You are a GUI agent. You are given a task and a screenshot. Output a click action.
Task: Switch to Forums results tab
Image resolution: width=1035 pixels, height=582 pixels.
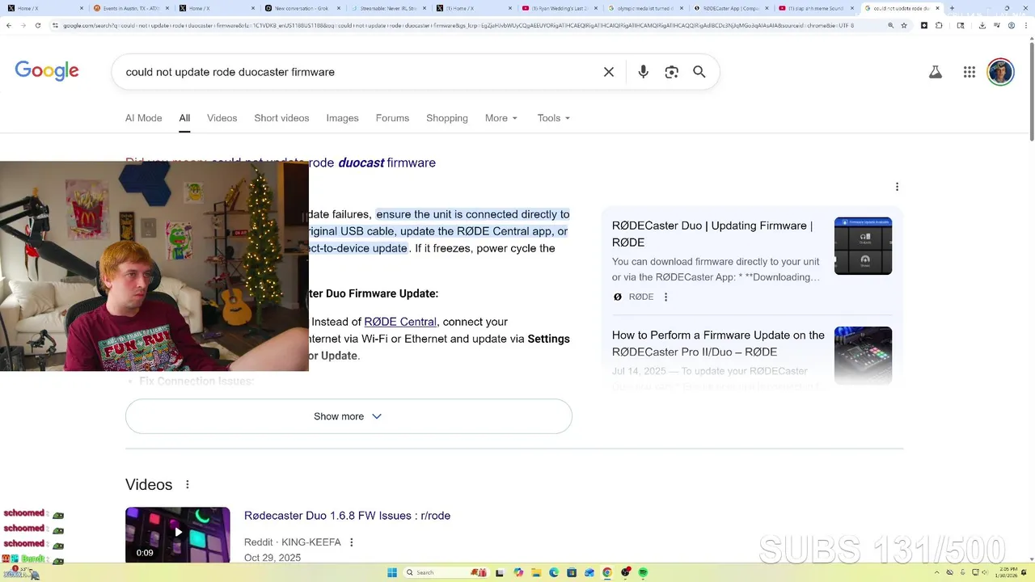pyautogui.click(x=392, y=118)
